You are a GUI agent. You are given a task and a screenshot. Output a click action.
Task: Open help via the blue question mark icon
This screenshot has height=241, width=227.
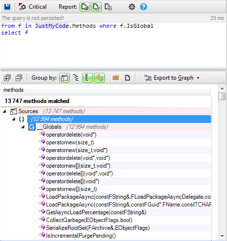point(144,7)
